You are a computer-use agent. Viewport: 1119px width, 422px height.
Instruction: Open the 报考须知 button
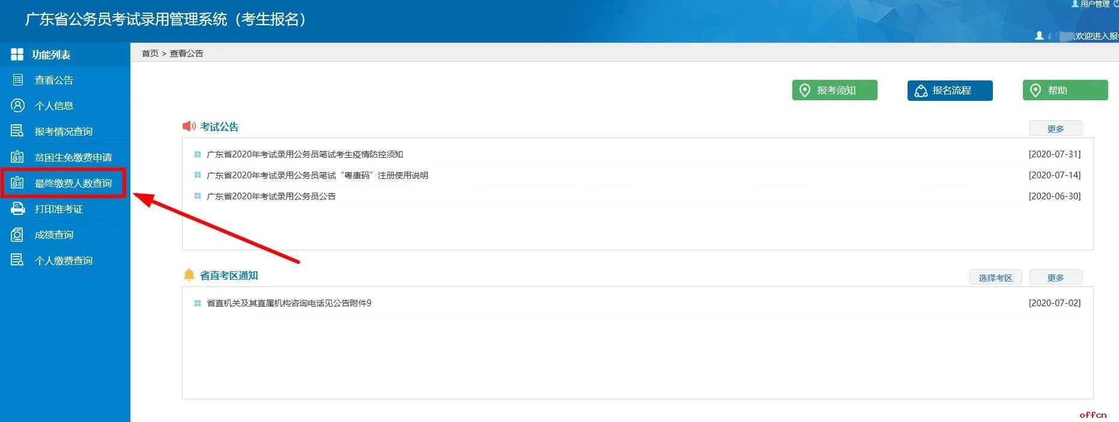834,90
